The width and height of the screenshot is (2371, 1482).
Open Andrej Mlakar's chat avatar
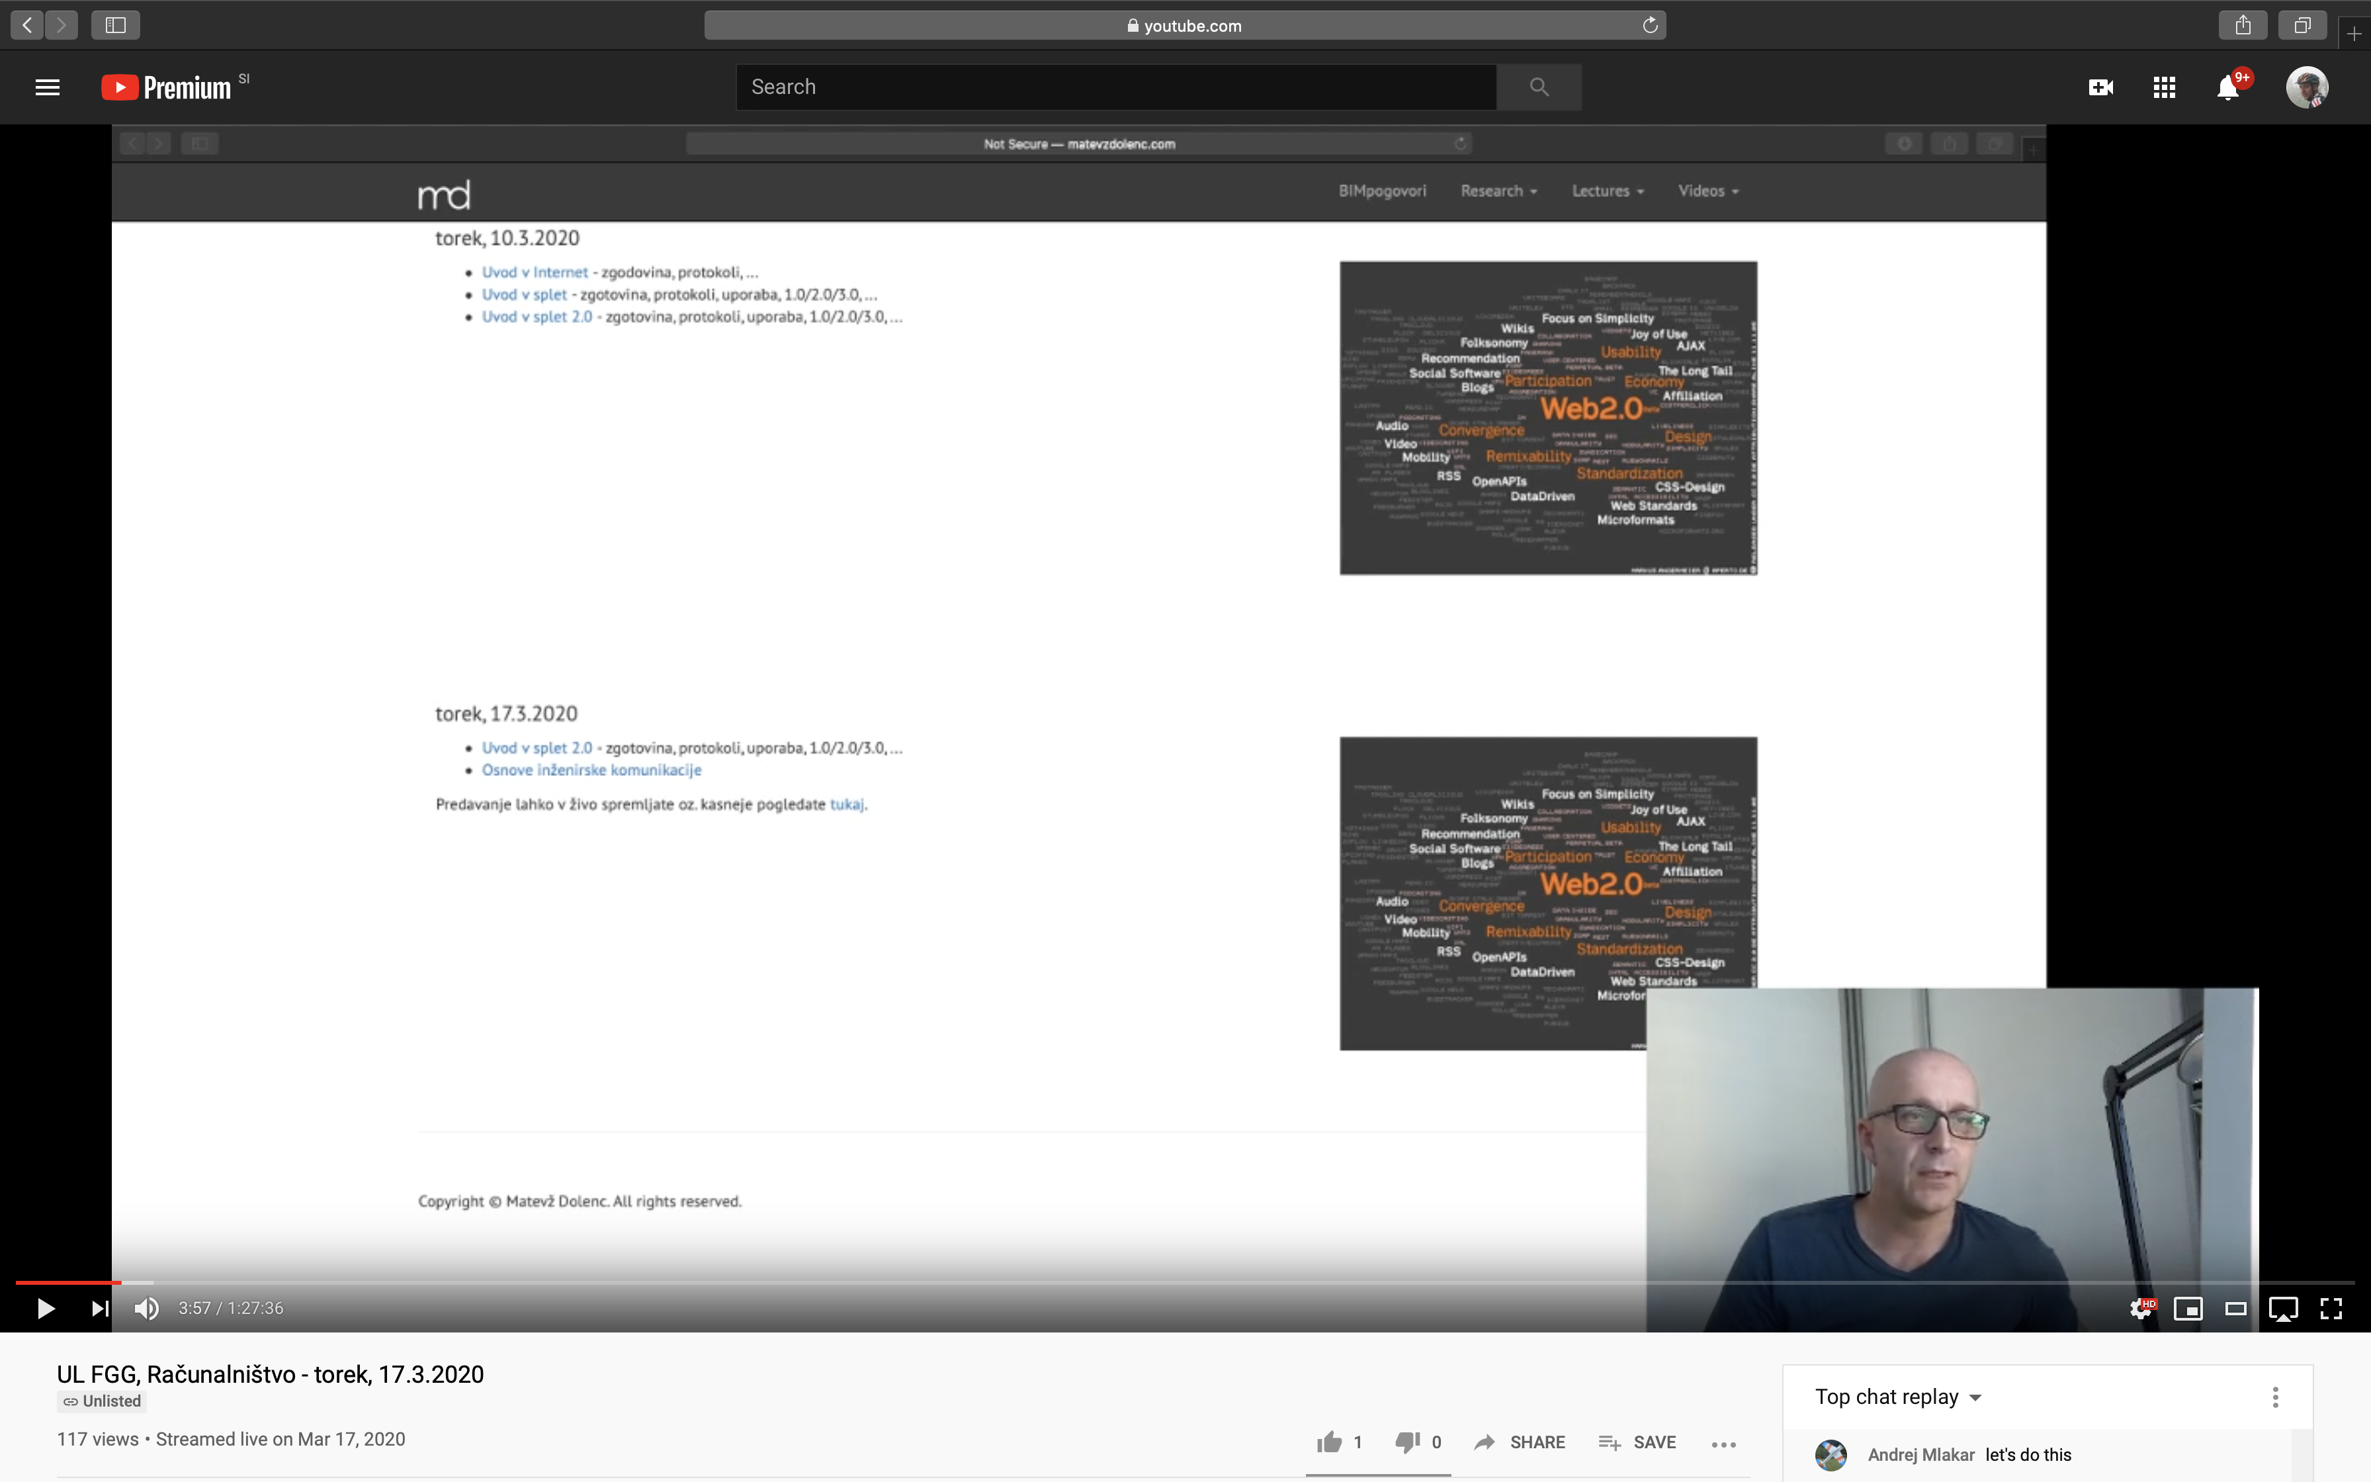[x=1830, y=1455]
